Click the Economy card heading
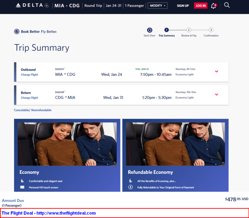The width and height of the screenshot is (249, 218). (x=29, y=172)
